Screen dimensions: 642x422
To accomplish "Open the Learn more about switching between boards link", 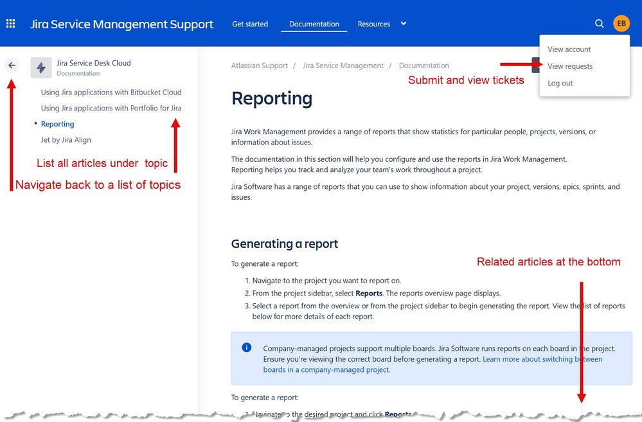I will pyautogui.click(x=432, y=364).
